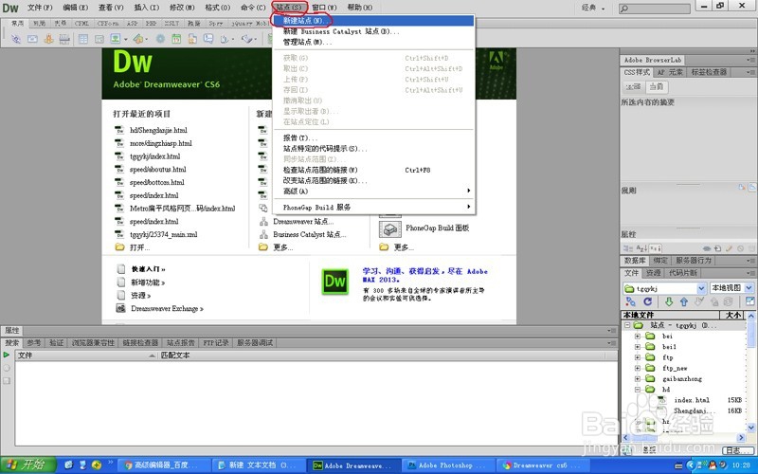The width and height of the screenshot is (758, 474).
Task: Select index.html in the file tree
Action: pyautogui.click(x=692, y=400)
